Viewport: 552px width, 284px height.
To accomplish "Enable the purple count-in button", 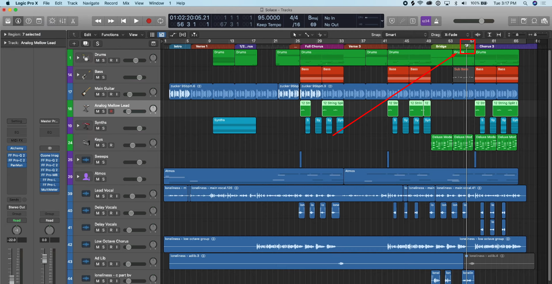I will click(425, 21).
